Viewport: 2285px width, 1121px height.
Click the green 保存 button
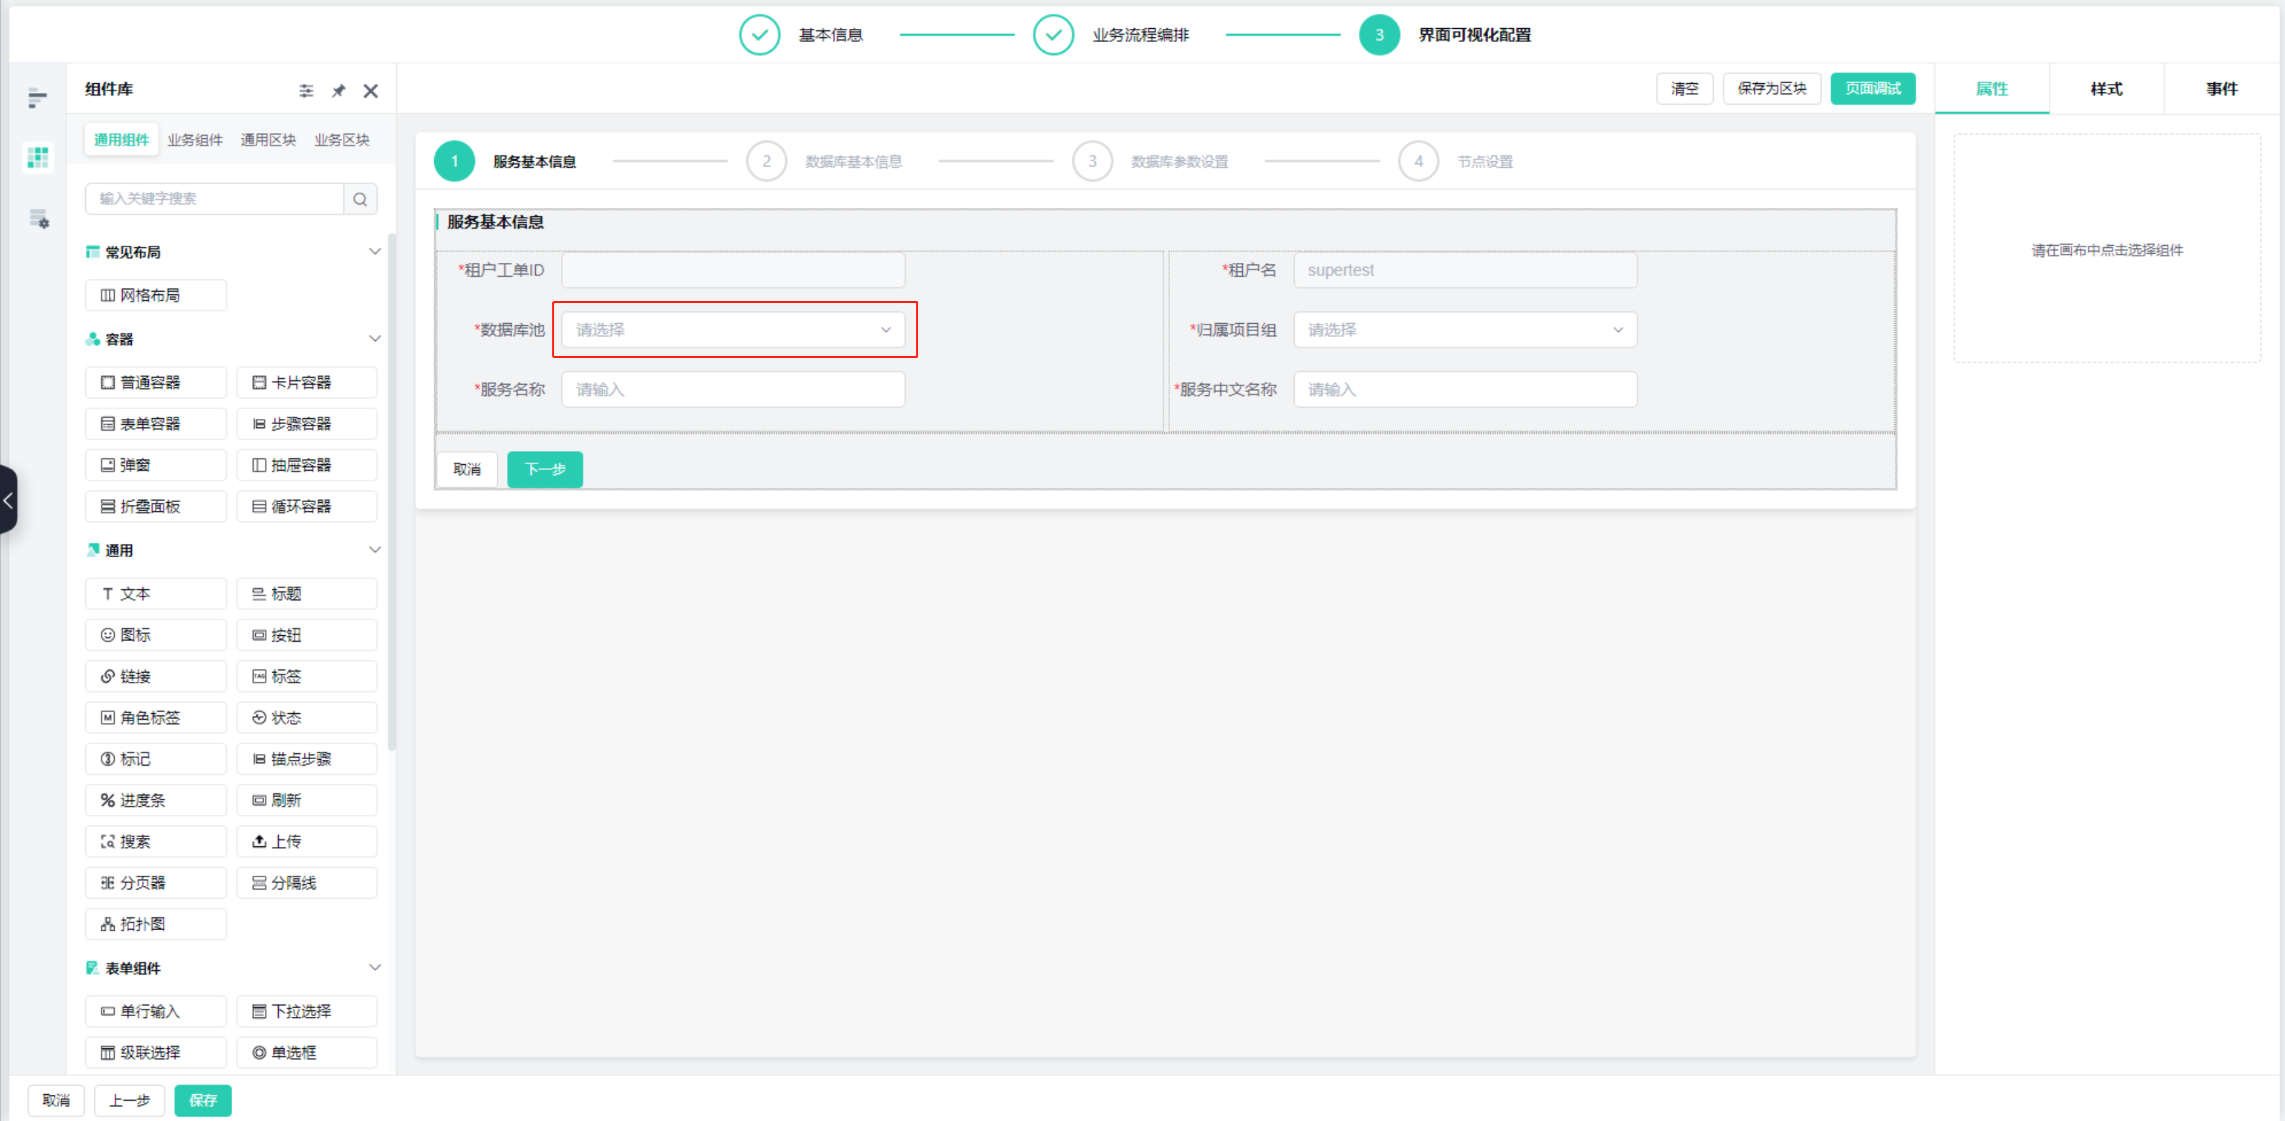click(x=202, y=1100)
